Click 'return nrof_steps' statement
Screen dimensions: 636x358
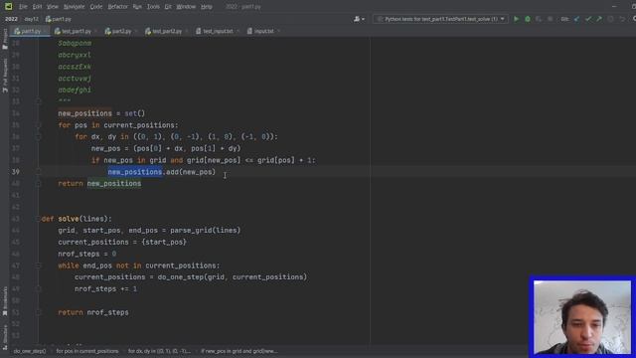tap(93, 312)
